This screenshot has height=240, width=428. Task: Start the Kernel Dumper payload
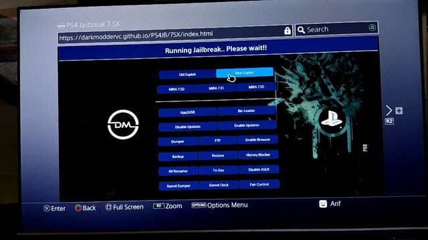pyautogui.click(x=179, y=186)
